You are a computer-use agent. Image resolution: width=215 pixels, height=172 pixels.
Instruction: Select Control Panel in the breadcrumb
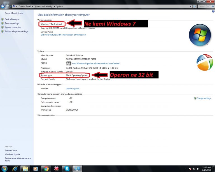(25, 6)
